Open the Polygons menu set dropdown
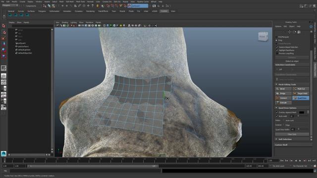 coord(10,5)
